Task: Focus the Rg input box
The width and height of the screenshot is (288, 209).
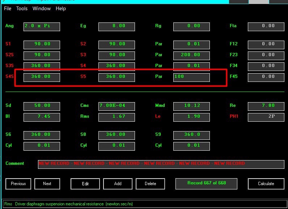Action: click(x=191, y=27)
